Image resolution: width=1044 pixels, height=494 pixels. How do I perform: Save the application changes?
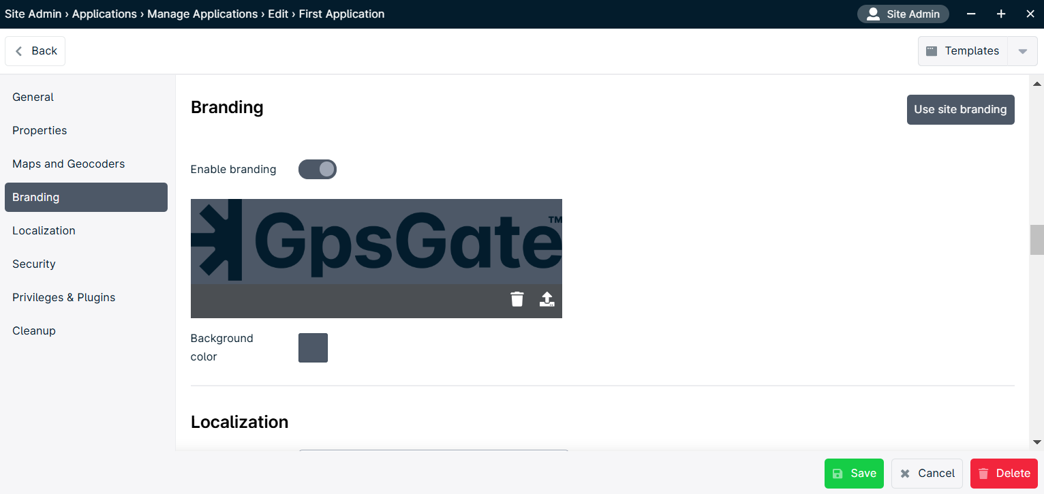coord(854,474)
